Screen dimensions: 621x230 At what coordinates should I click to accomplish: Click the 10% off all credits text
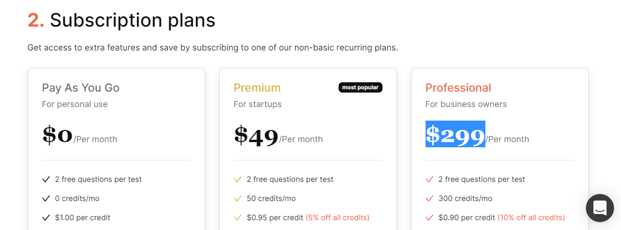(531, 218)
